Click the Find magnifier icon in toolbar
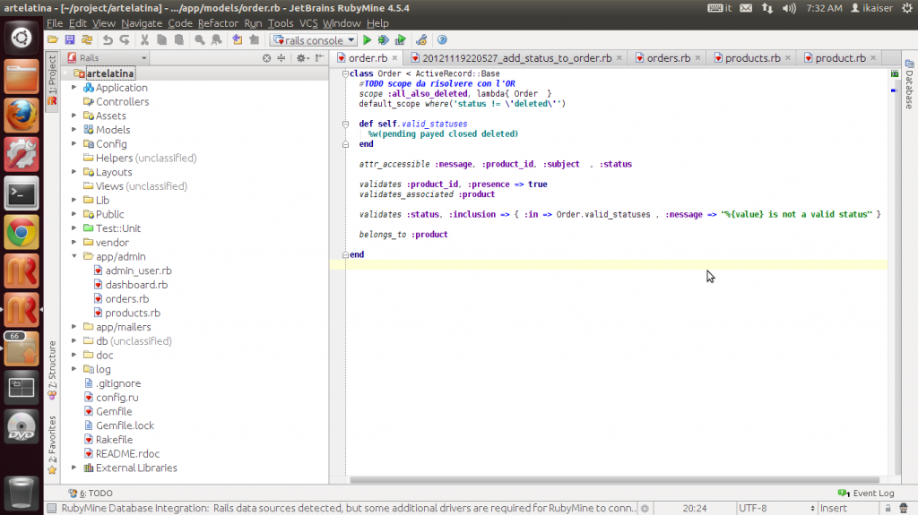 pos(199,40)
